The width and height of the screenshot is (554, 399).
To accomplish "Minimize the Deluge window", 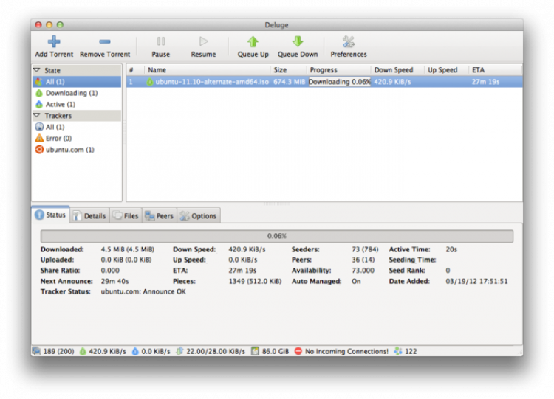I will 49,24.
